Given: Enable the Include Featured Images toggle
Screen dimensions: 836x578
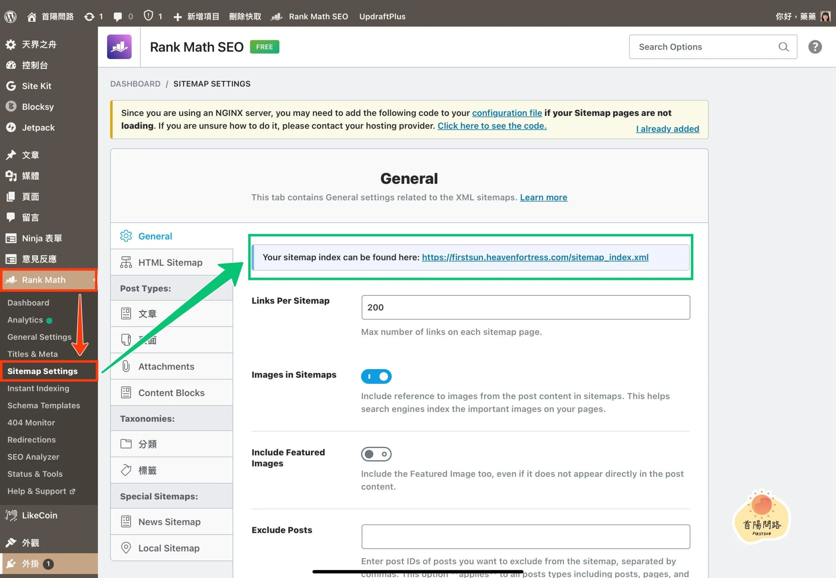Looking at the screenshot, I should [x=376, y=454].
